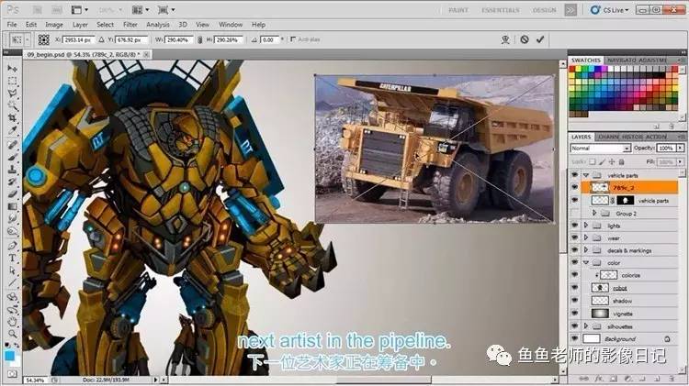Expand the lights group
The height and width of the screenshot is (386, 689).
pyautogui.click(x=586, y=226)
